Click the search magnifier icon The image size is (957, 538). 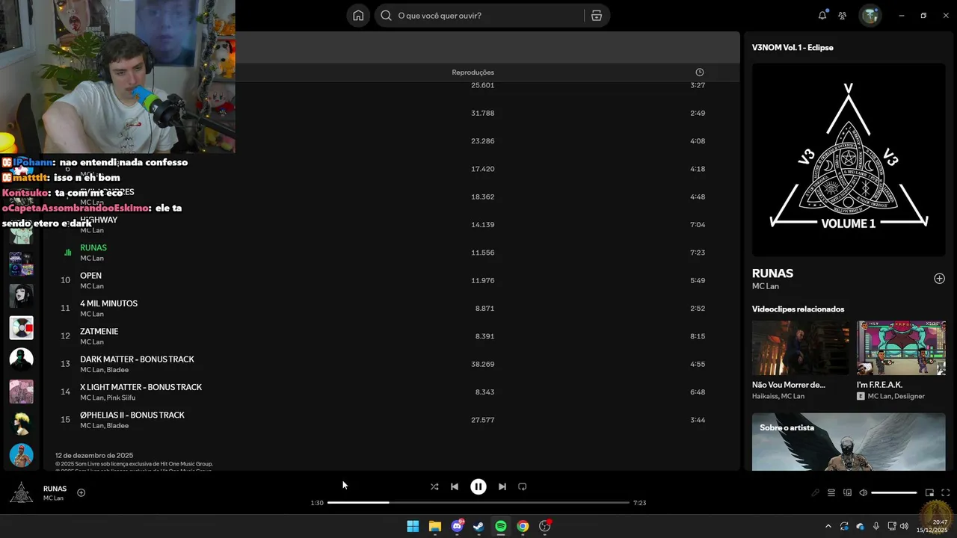pos(386,16)
